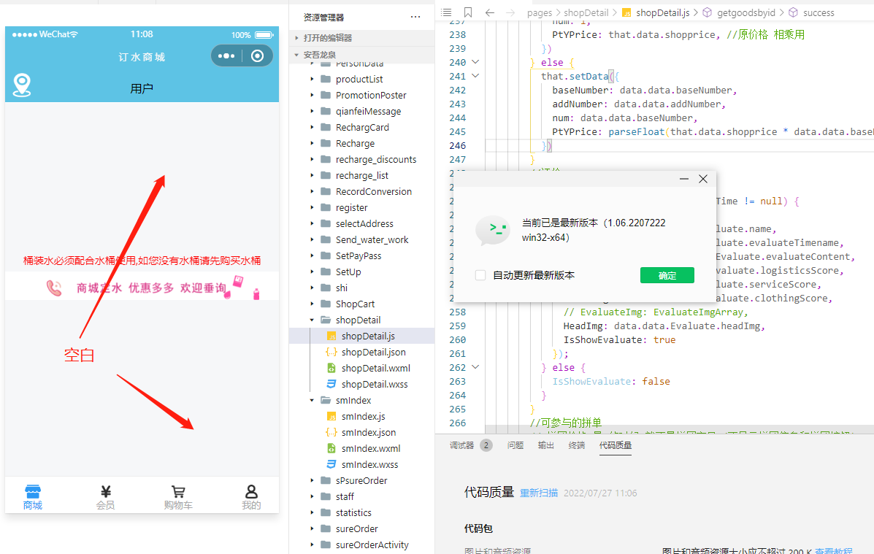Open the 我的 profile tab
874x554 pixels.
pos(251,497)
